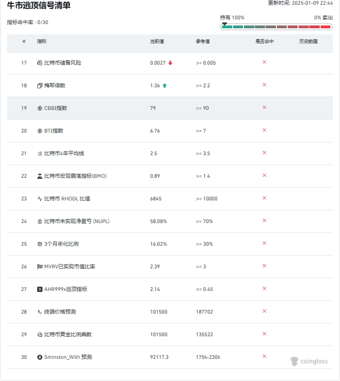Click the 更新时间 2025-01-09 22:44 text

click(300, 3)
